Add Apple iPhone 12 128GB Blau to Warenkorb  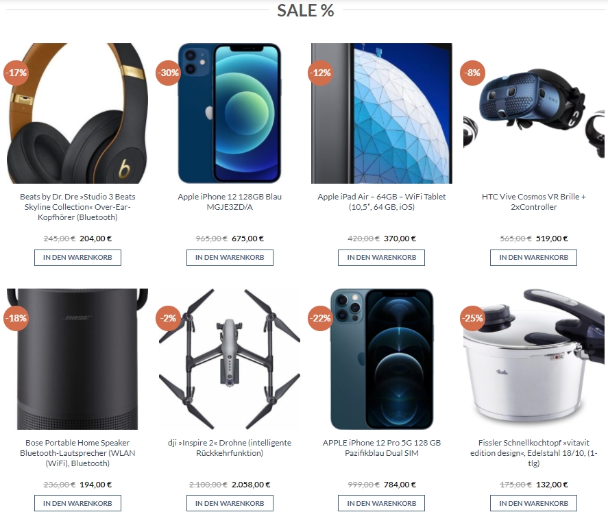(230, 258)
